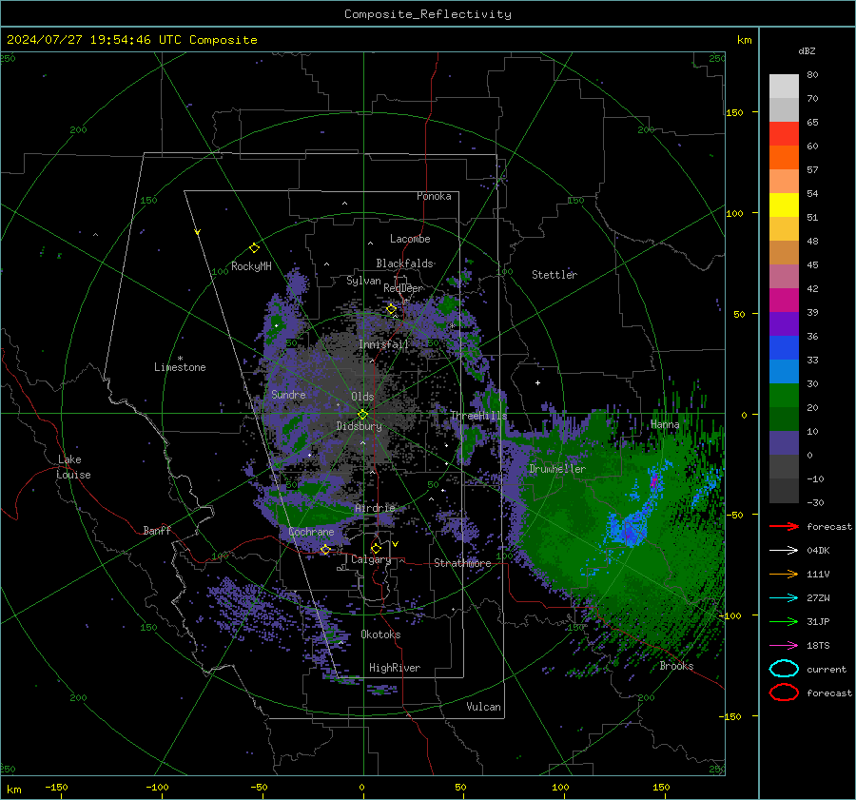This screenshot has width=856, height=800.
Task: Click the Brooks label
Action: [676, 666]
